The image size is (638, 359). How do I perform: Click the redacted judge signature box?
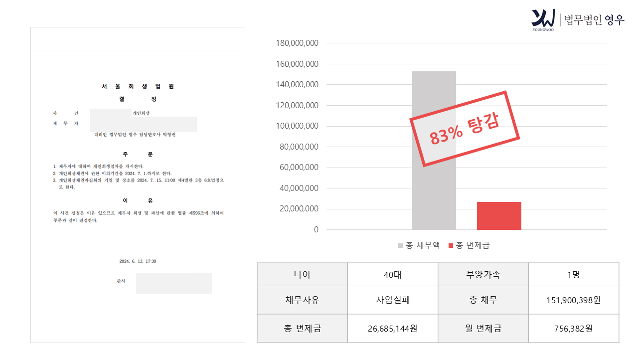pos(174,283)
